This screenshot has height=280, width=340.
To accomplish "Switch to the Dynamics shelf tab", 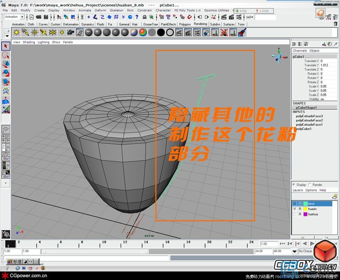I will pos(88,24).
